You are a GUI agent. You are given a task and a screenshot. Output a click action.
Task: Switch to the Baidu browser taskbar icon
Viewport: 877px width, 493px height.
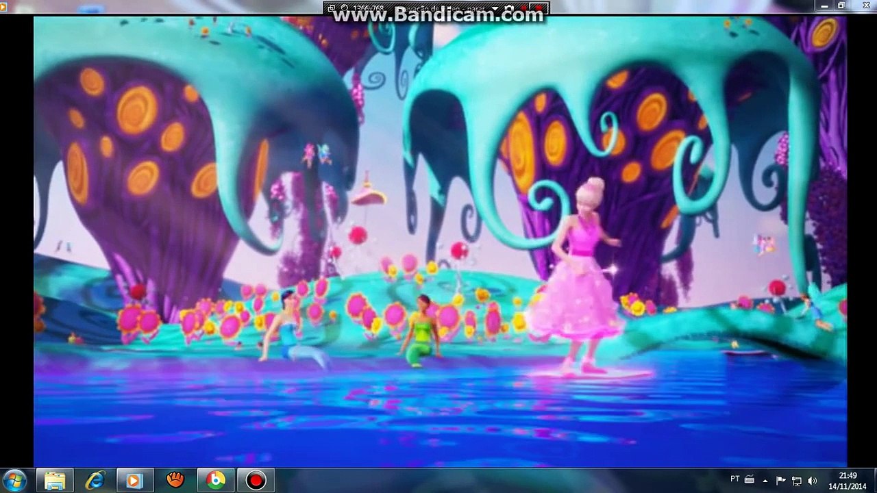pos(215,481)
